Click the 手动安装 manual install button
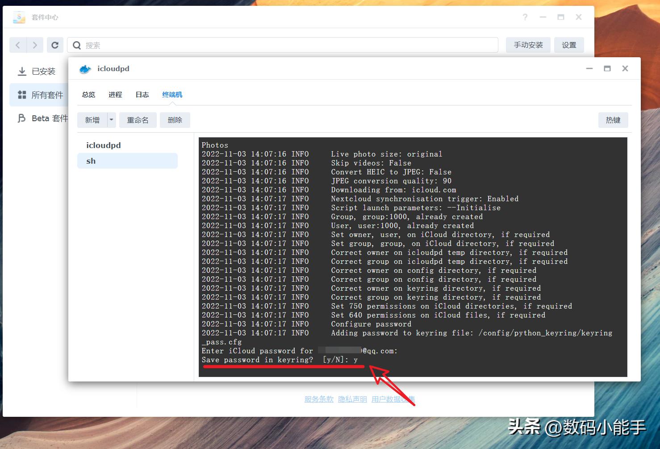The height and width of the screenshot is (449, 660). (528, 45)
